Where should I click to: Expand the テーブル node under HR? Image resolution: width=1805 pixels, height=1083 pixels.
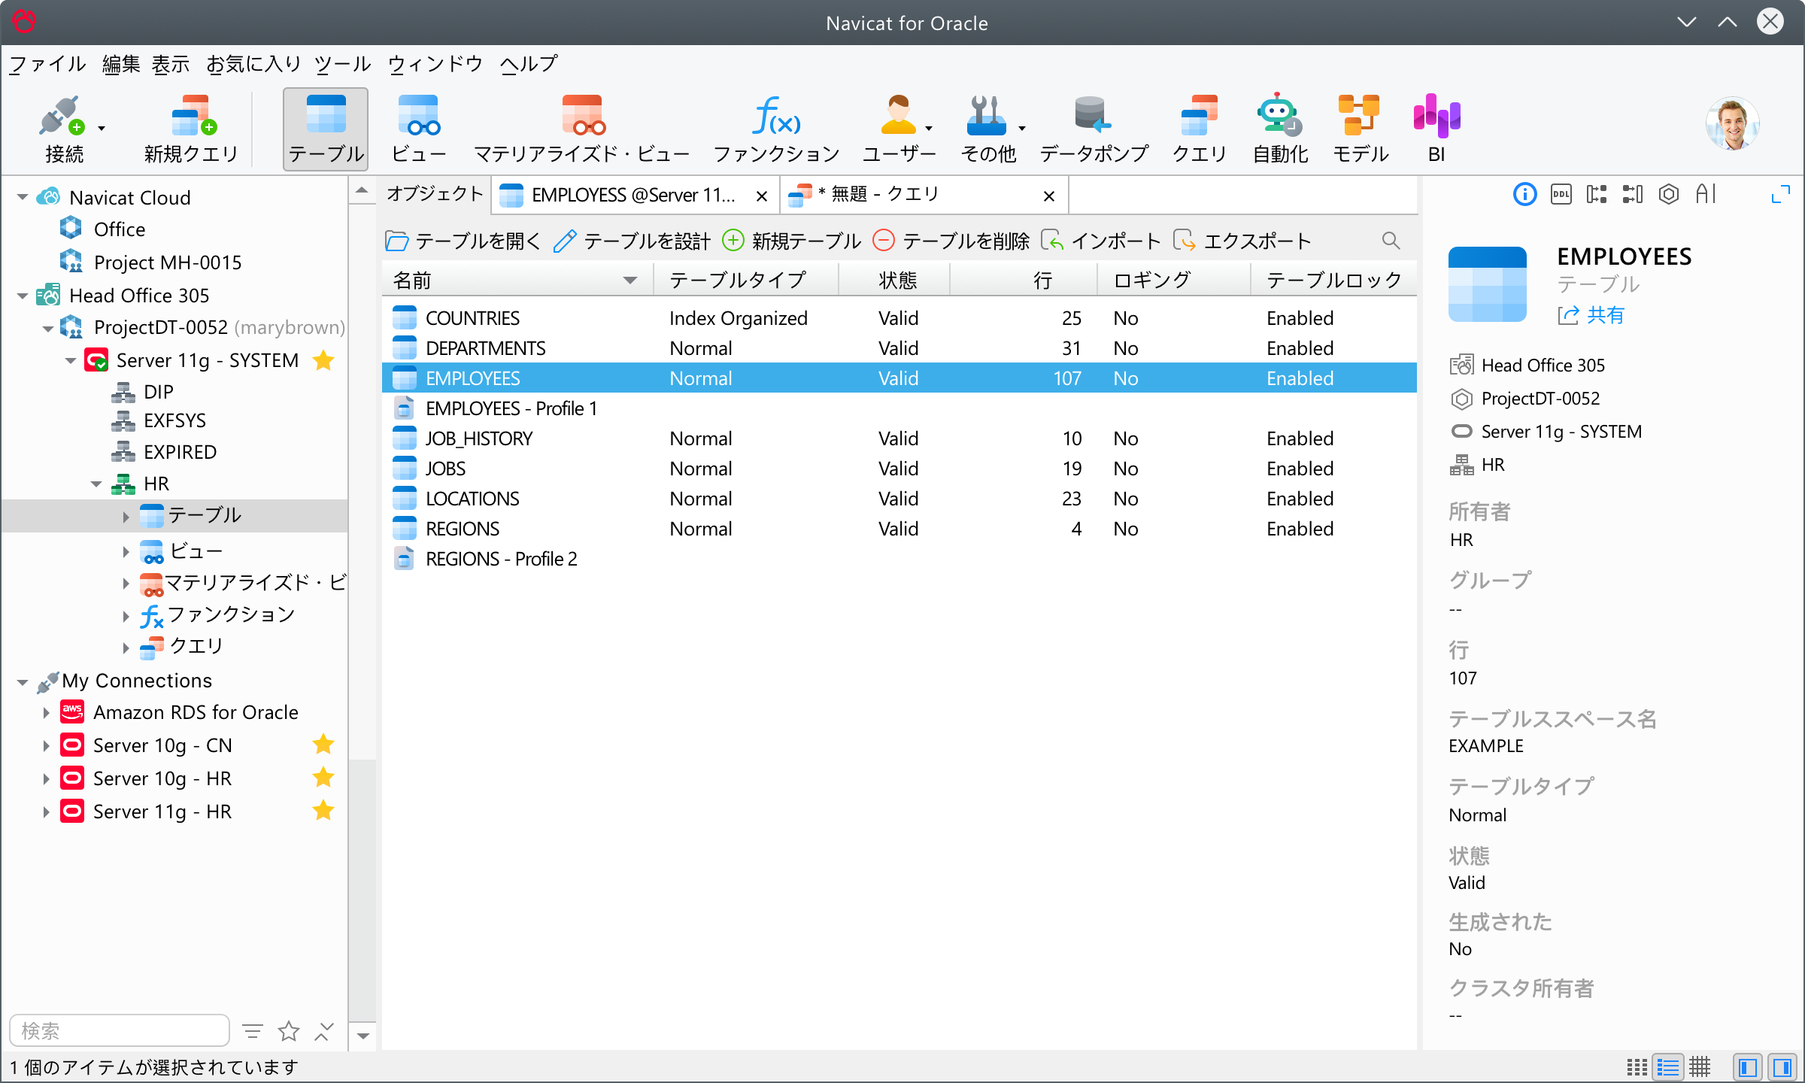click(x=126, y=516)
